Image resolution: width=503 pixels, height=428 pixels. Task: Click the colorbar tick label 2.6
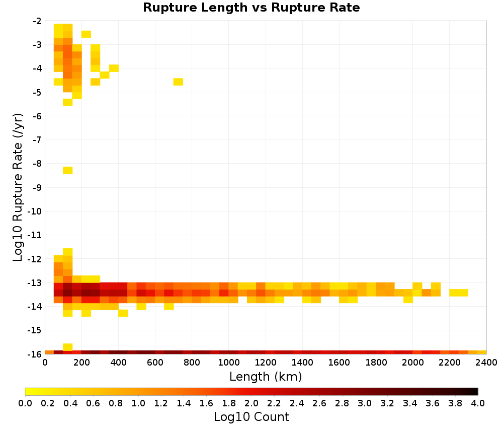tap(319, 403)
